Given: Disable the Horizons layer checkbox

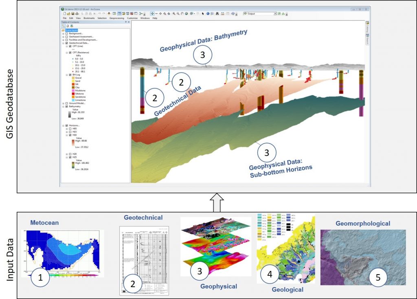Looking at the screenshot, I should click(x=67, y=125).
